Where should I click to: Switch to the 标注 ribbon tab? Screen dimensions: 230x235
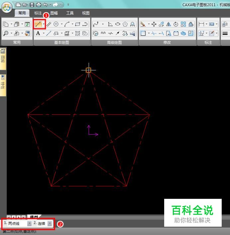tap(38, 13)
